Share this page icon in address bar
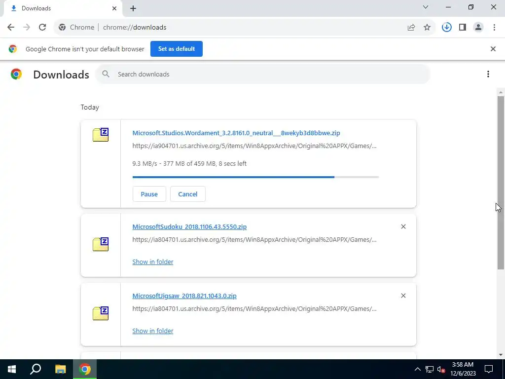The height and width of the screenshot is (379, 505). (x=411, y=28)
